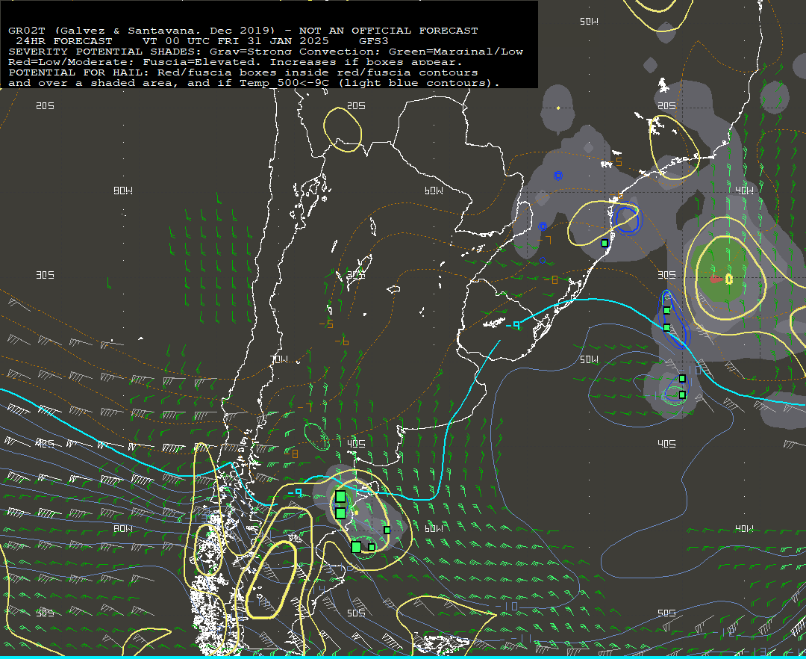806x659 pixels.
Task: Click the green box beside the light-blue '10' label
Action: pyautogui.click(x=682, y=378)
